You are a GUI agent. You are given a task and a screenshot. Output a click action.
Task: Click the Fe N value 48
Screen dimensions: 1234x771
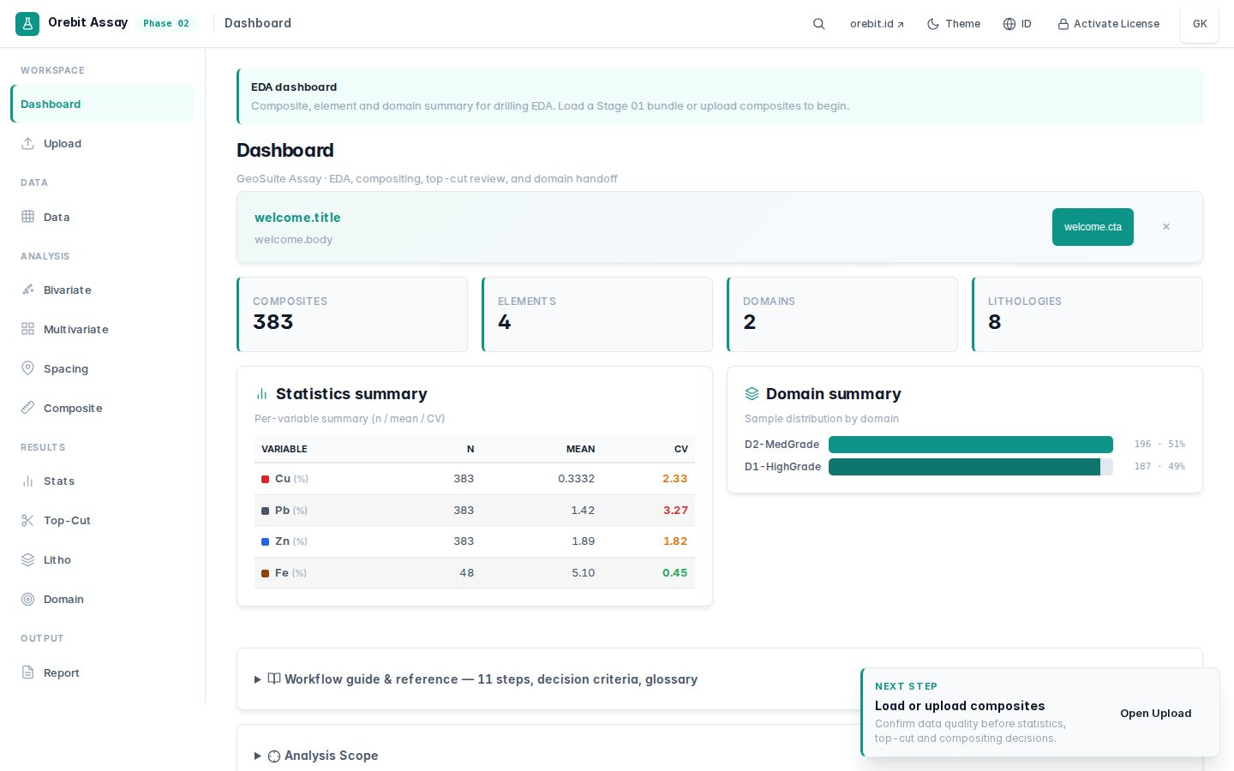pos(466,572)
